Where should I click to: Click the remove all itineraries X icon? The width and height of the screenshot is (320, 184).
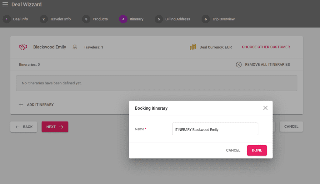[x=239, y=65]
